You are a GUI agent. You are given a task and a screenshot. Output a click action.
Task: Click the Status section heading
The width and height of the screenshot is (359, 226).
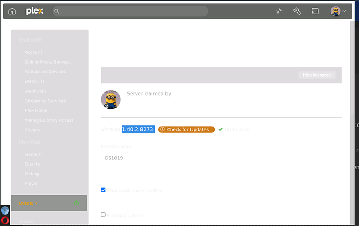(26, 221)
